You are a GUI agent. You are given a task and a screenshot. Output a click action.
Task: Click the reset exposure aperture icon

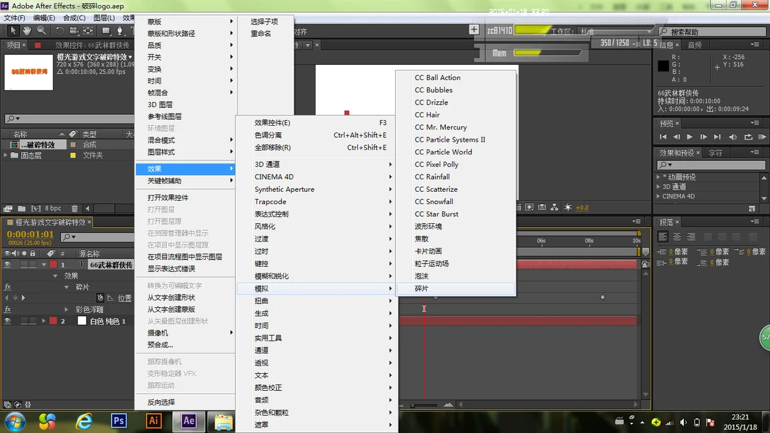click(568, 208)
